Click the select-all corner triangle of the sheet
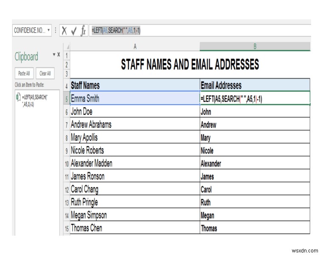The width and height of the screenshot is (323, 255). click(68, 47)
